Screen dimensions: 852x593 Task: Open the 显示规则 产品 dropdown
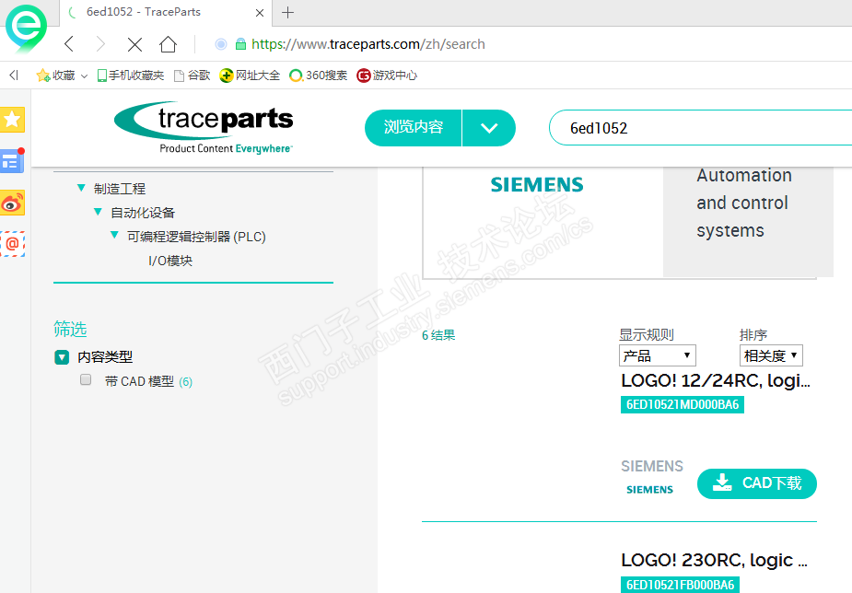(x=658, y=355)
